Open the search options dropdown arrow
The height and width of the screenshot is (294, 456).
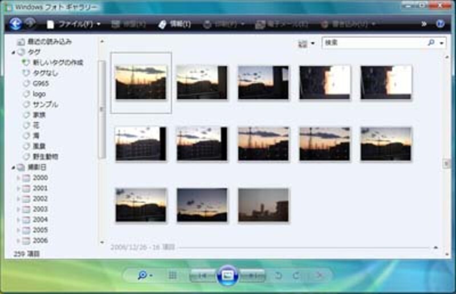[441, 43]
